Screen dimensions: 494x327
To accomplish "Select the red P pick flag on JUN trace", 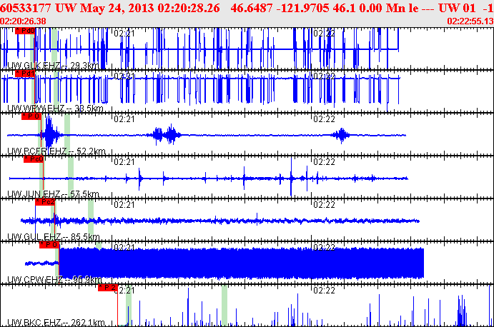I will click(x=33, y=159).
